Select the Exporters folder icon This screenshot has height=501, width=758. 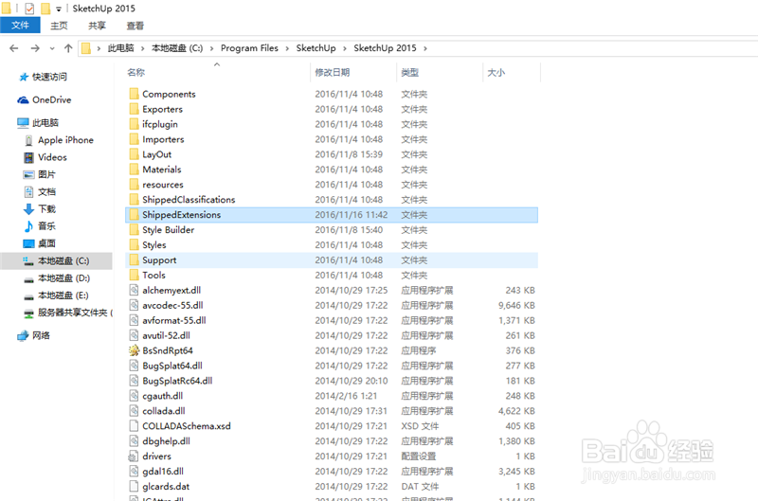point(134,109)
